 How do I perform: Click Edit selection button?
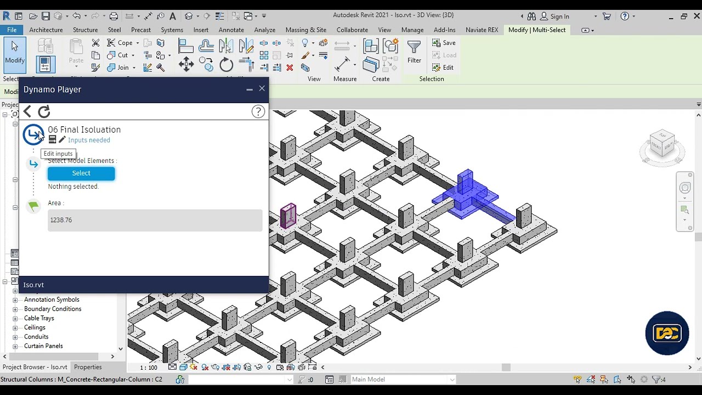click(x=443, y=68)
